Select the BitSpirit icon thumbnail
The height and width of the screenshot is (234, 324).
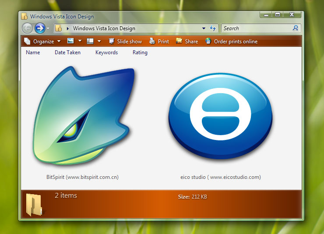(x=84, y=115)
